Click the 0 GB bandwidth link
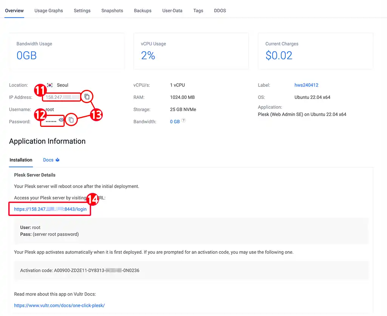Screen dimensions: 387x316 tap(175, 122)
